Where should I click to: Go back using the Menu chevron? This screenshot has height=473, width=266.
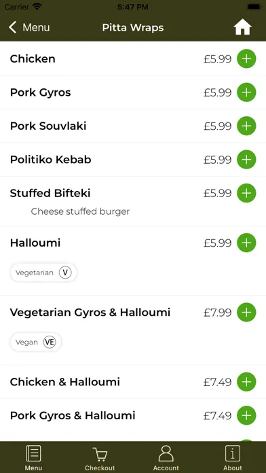click(x=29, y=27)
